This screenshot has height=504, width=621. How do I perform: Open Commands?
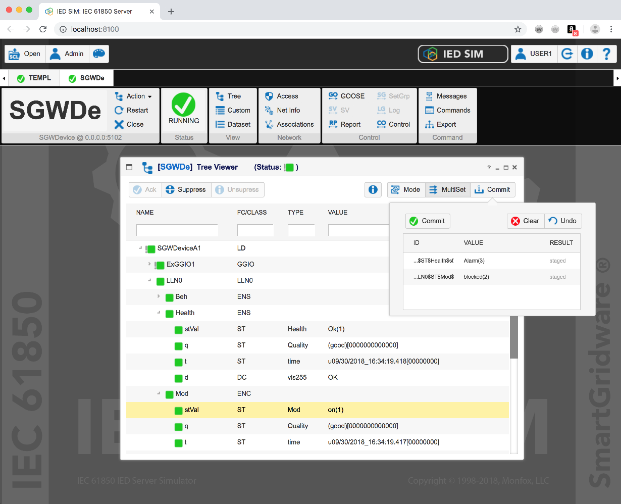(447, 110)
